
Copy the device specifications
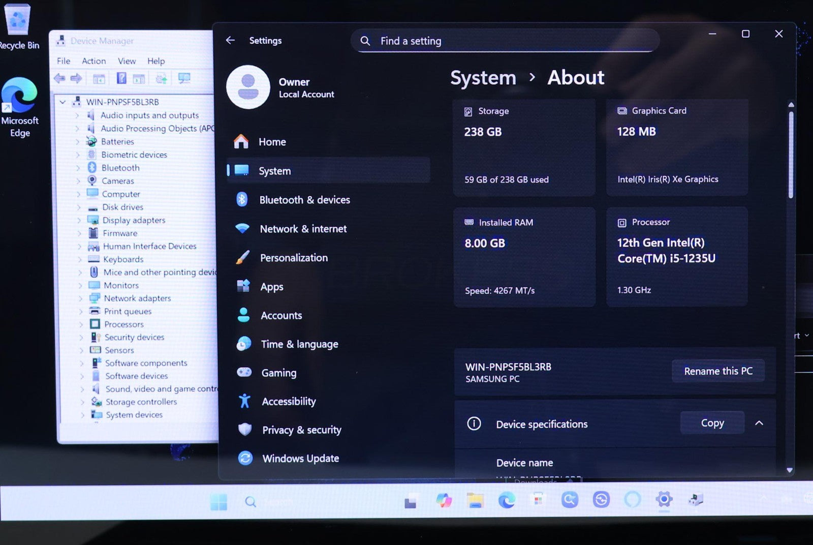[x=712, y=423]
